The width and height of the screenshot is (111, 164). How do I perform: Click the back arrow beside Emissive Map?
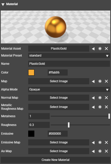[93, 142]
